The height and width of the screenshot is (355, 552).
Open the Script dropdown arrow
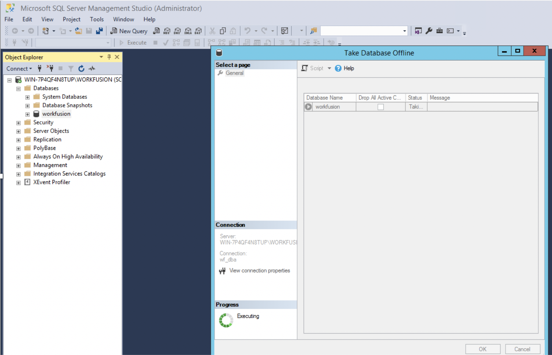pos(329,68)
